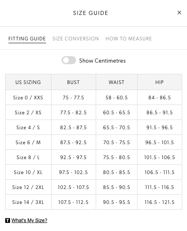Screen dimensions: 187x231
Task: Click the US SIZING column header
Action: coord(28,82)
